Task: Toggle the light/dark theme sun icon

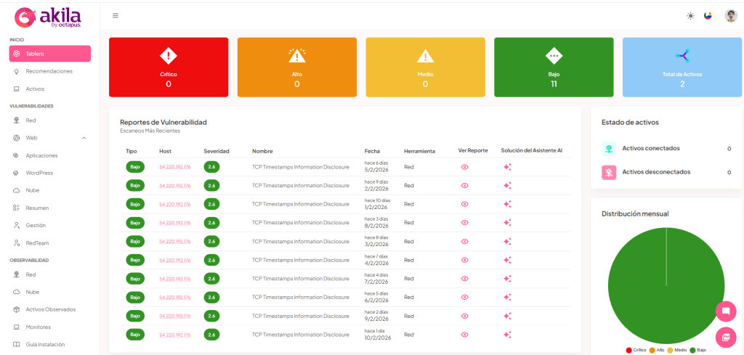Action: (690, 16)
